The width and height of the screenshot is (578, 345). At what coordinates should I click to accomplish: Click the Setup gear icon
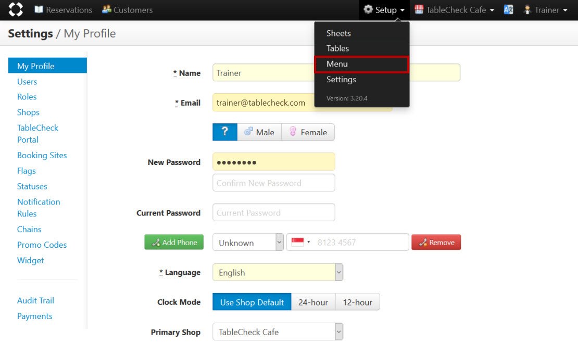368,9
